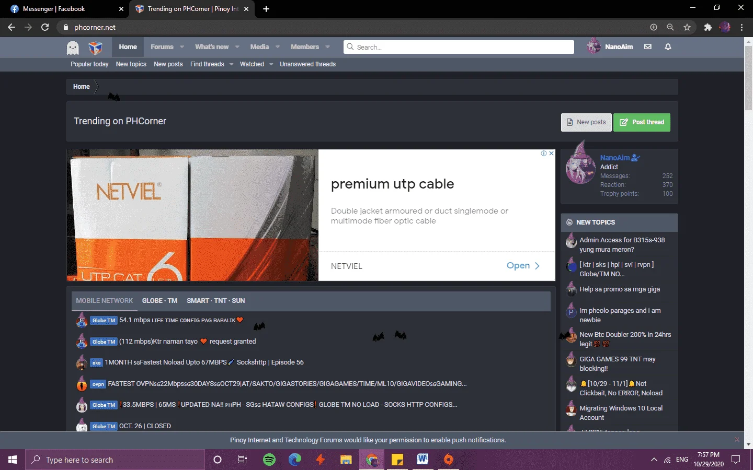Open NanoAim profile name in sidebar

615,158
